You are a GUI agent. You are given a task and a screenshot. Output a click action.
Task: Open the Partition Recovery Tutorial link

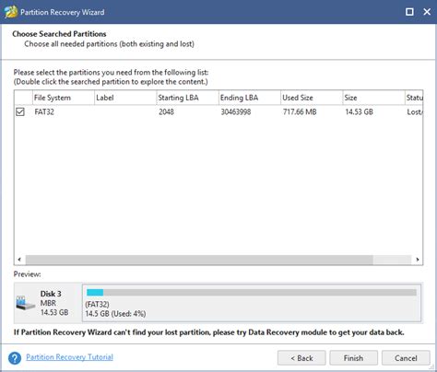tap(69, 357)
